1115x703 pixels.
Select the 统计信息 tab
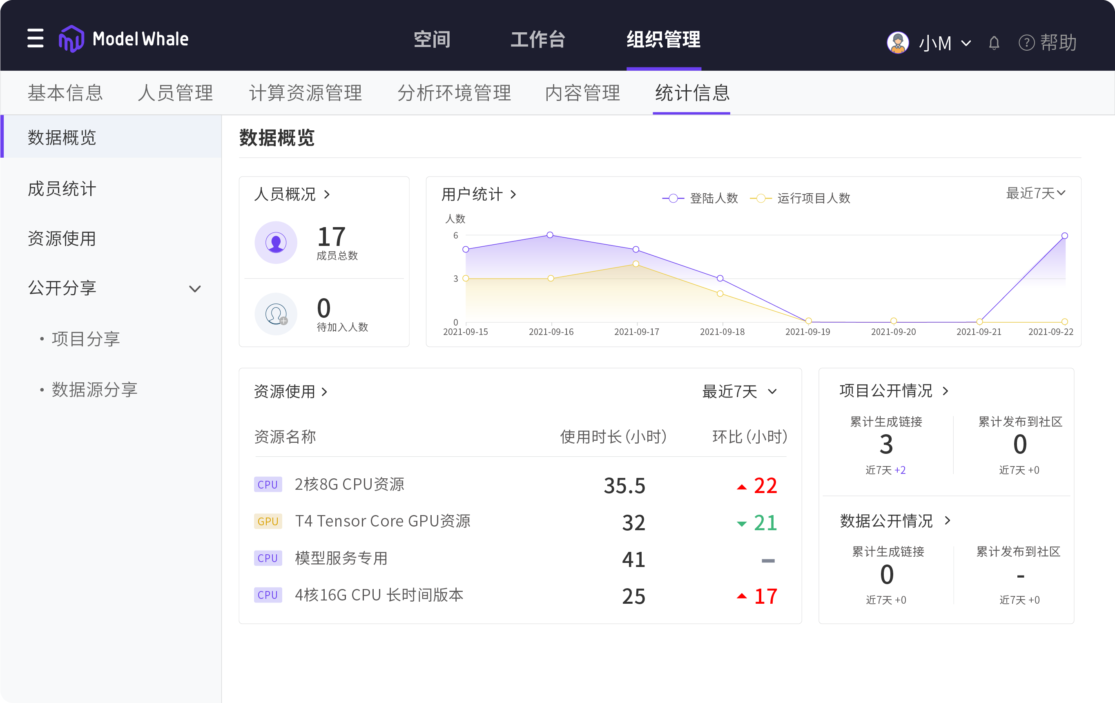point(692,93)
